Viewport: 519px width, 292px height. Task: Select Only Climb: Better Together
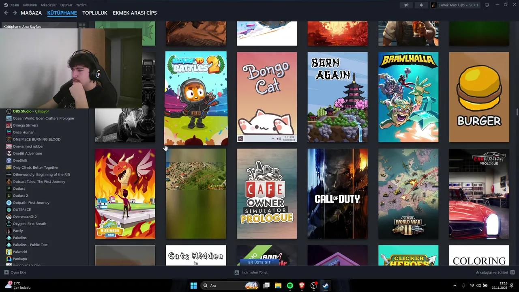[36, 167]
